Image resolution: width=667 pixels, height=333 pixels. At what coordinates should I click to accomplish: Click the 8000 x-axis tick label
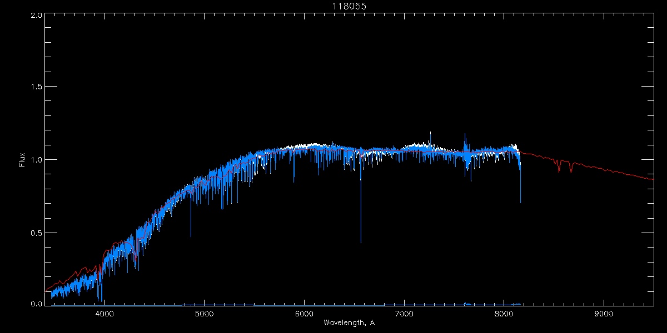tap(504, 313)
